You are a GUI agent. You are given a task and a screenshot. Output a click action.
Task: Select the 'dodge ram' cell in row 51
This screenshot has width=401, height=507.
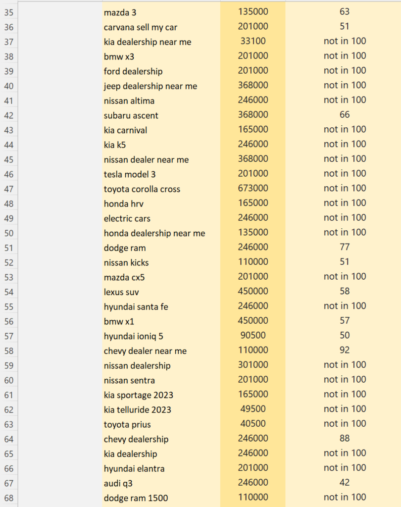click(161, 248)
